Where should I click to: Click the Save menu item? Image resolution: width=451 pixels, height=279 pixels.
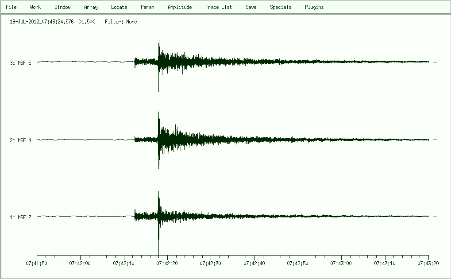(x=251, y=7)
